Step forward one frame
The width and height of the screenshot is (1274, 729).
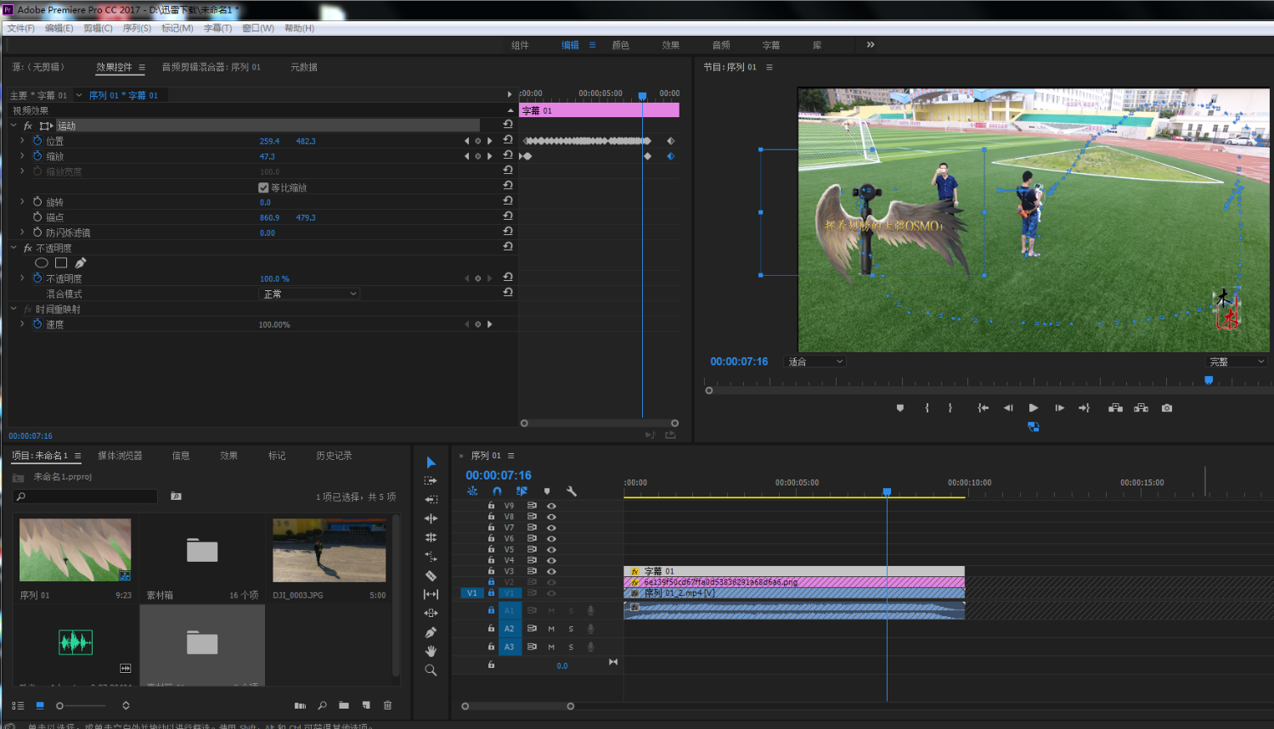(x=1059, y=408)
